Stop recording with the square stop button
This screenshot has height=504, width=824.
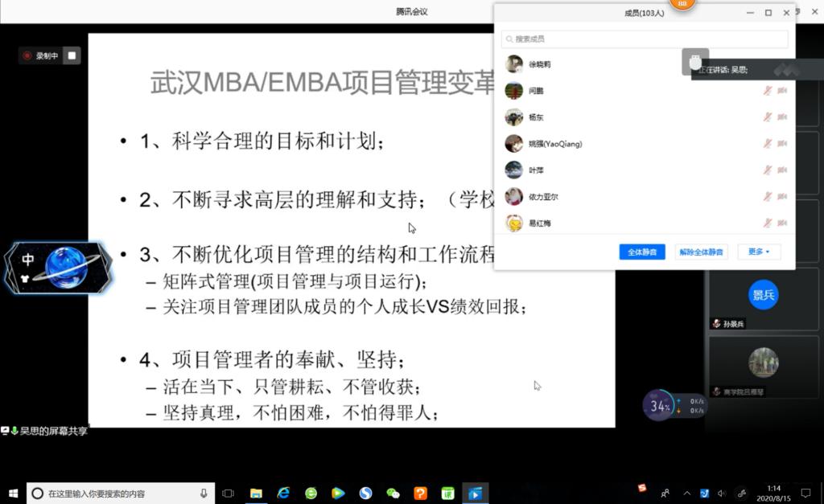[x=72, y=55]
